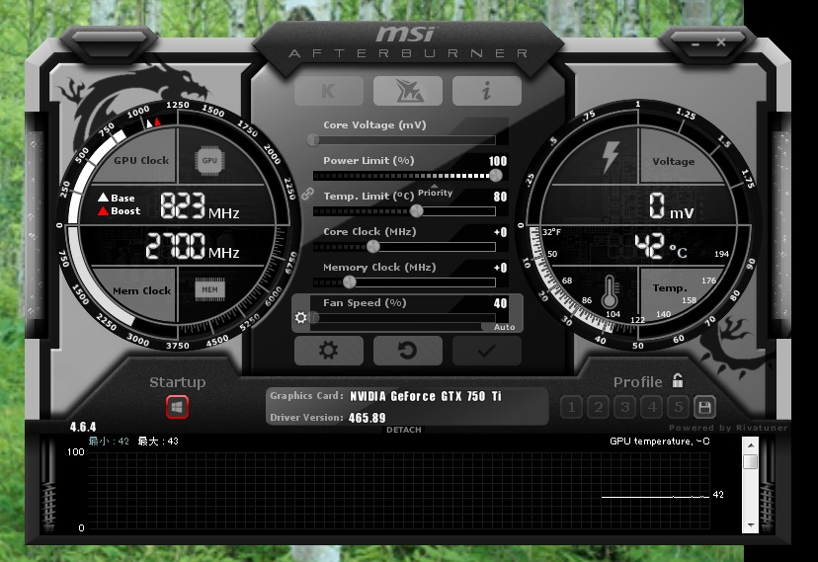Viewport: 818px width, 562px height.
Task: Click driver version 465.89
Action: (x=367, y=418)
